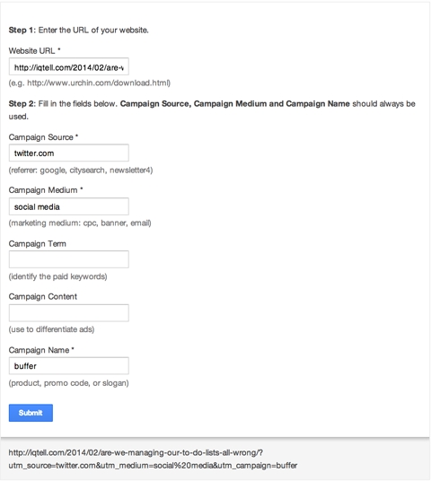Click the Campaign Source label

point(43,137)
